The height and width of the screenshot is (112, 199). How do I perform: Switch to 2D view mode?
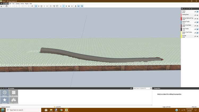coord(39,6)
